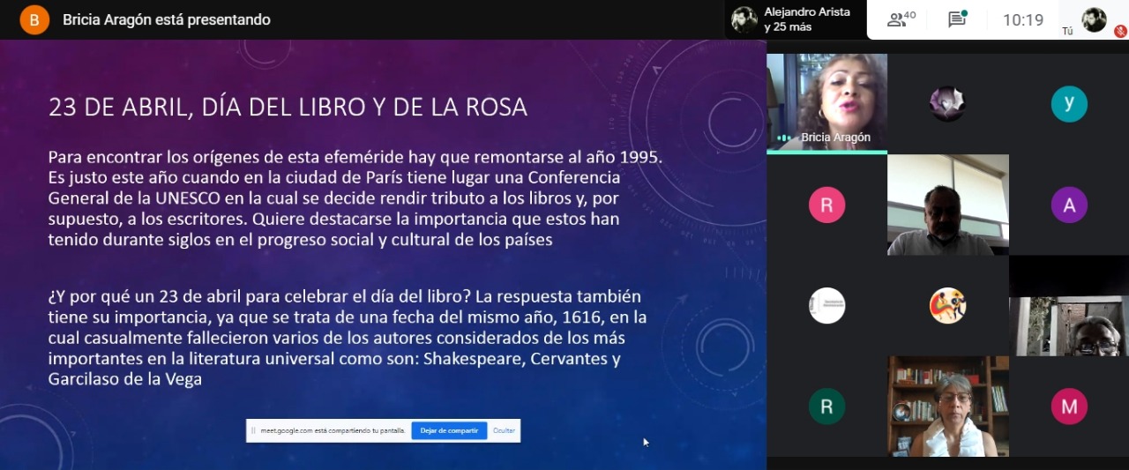Select the pink R participant avatar
This screenshot has width=1129, height=470.
click(826, 205)
